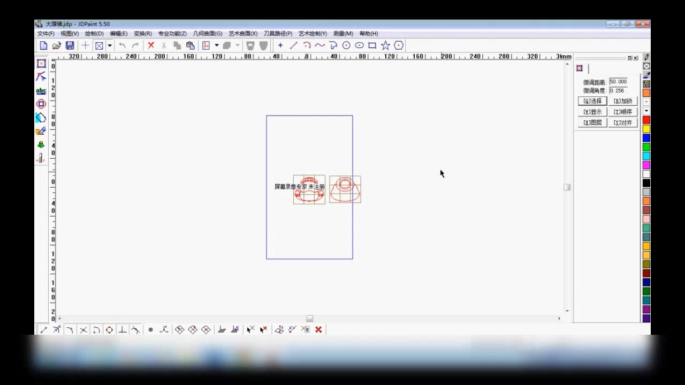Open the 绘制(D) menu
Viewport: 685px width, 385px height.
[94, 34]
